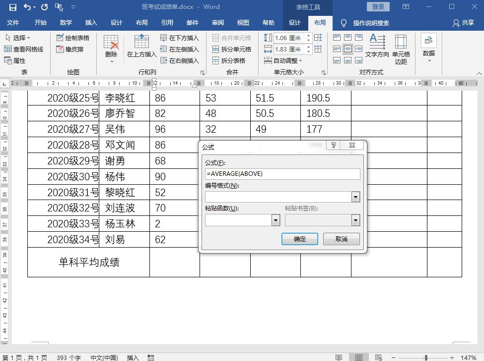
Task: Select center alignment in 对齐方式 group
Action: [347, 49]
